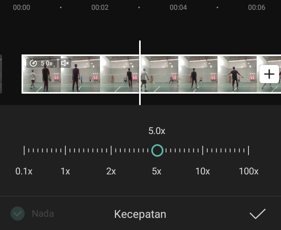281x230 pixels.
Task: Click the teal speed slider handle
Action: pyautogui.click(x=157, y=150)
